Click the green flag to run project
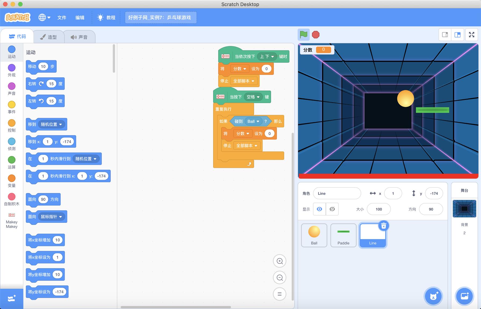Image resolution: width=481 pixels, height=309 pixels. click(x=304, y=35)
